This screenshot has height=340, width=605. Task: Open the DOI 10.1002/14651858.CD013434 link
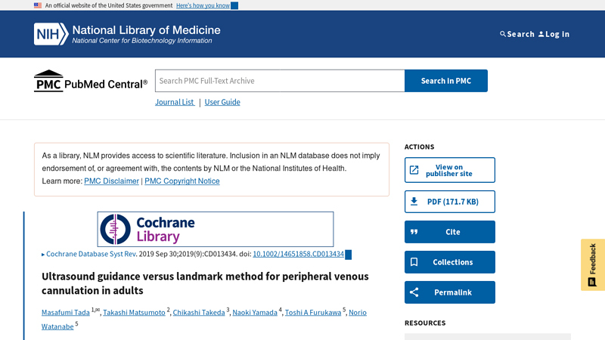tap(298, 254)
